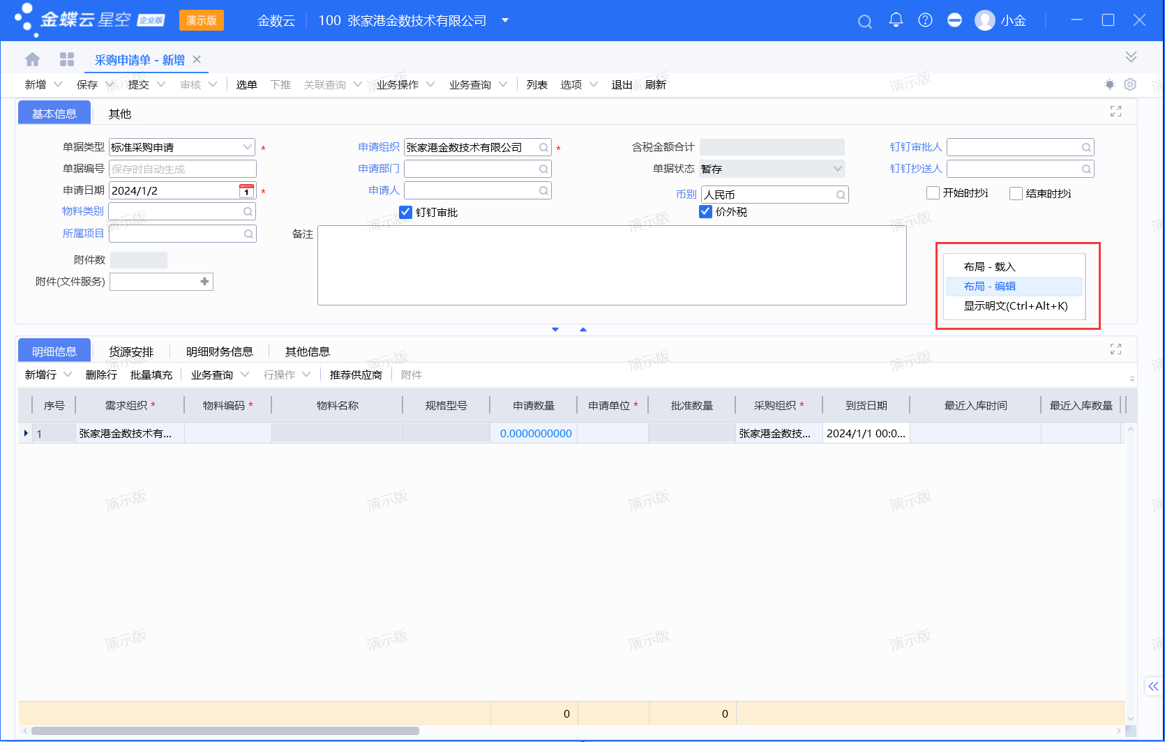1165x742 pixels.
Task: Search lookup for 钉钉抄送人 field
Action: (x=1086, y=169)
